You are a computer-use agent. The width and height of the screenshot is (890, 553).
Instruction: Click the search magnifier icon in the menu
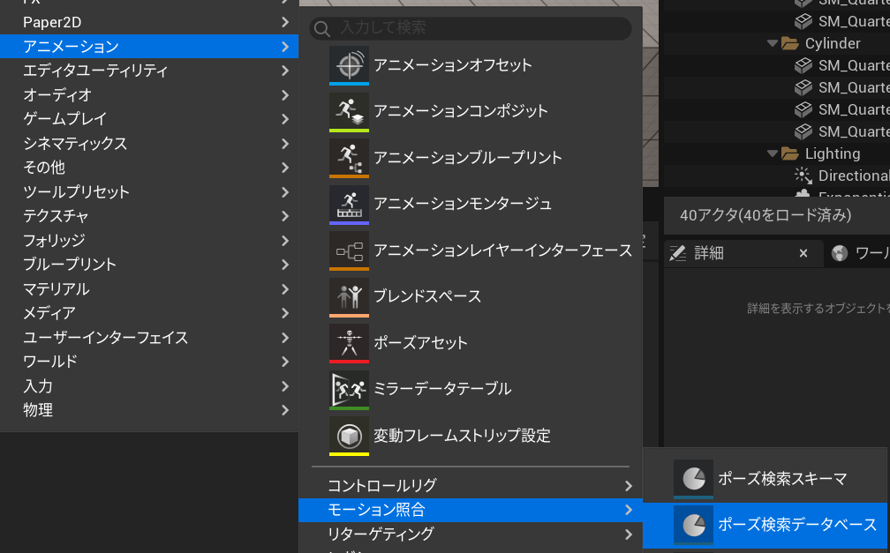(321, 28)
